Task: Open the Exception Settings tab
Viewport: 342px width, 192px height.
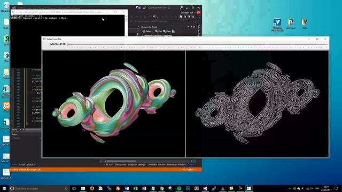Action: pyautogui.click(x=137, y=165)
